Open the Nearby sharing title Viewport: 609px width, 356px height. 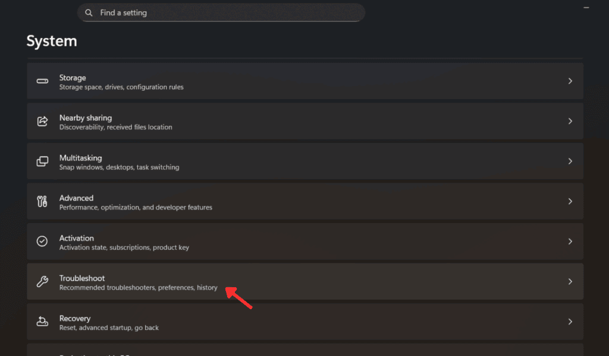86,117
